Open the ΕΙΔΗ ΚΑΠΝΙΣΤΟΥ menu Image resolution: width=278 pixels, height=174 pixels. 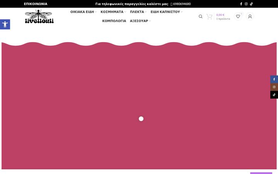[165, 12]
